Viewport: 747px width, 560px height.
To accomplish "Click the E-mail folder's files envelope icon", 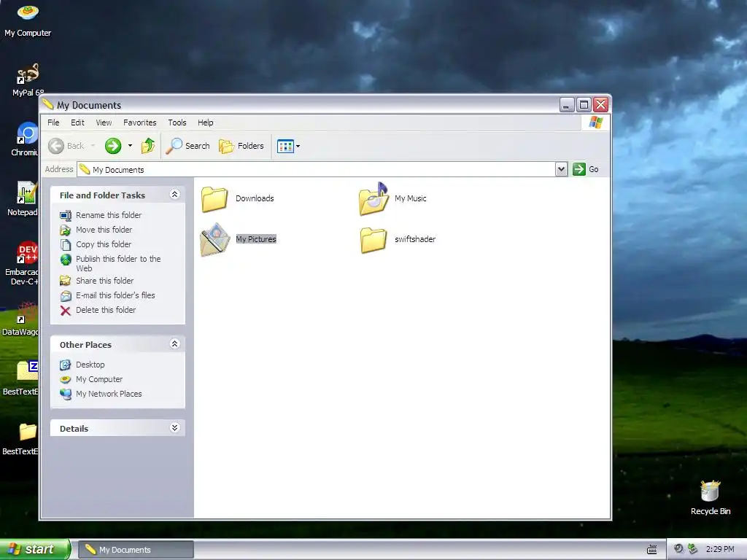I will pyautogui.click(x=66, y=296).
